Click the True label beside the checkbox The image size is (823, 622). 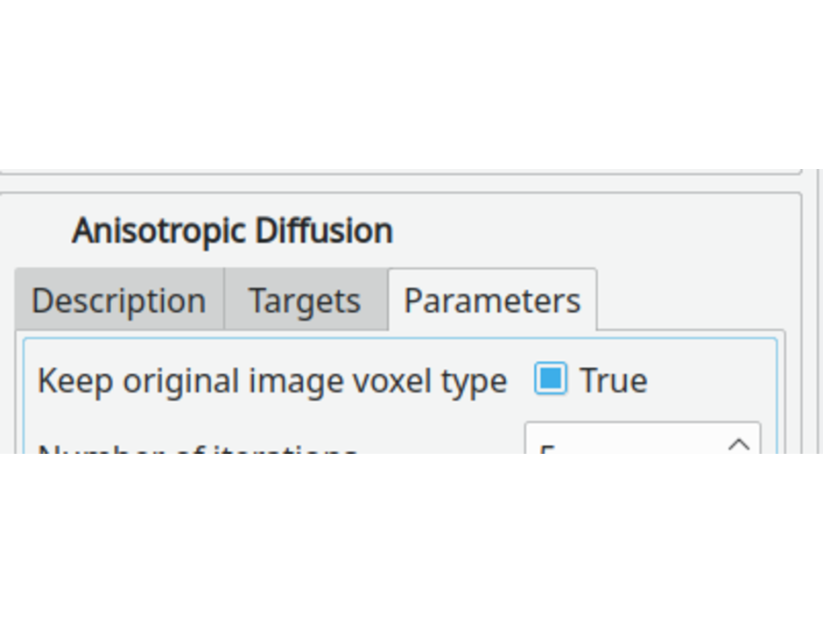(x=614, y=381)
